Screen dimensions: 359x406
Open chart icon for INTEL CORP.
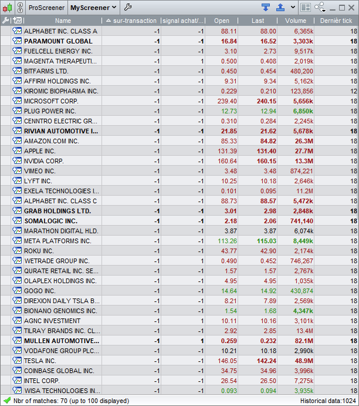click(17, 381)
